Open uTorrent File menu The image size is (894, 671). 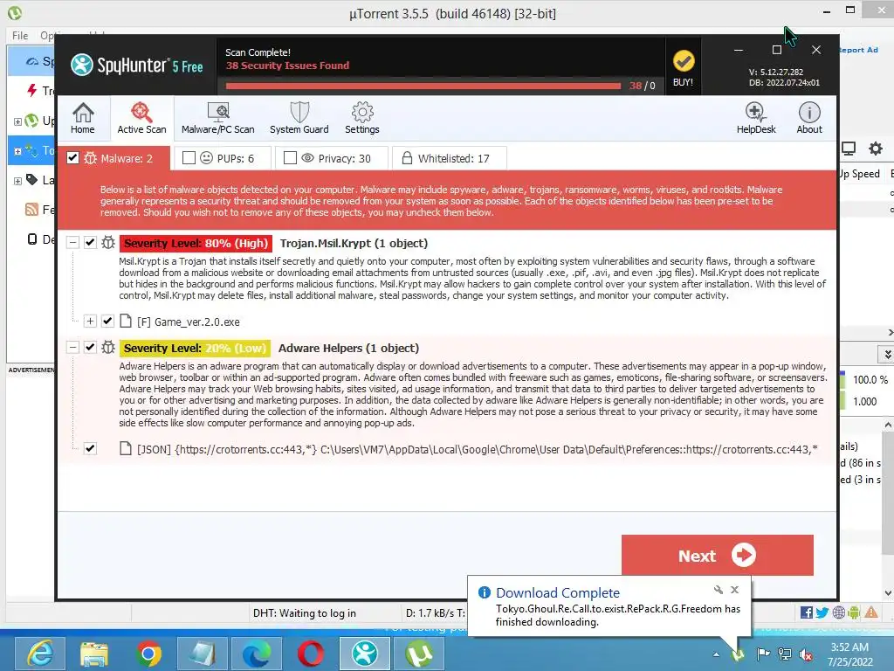click(20, 35)
